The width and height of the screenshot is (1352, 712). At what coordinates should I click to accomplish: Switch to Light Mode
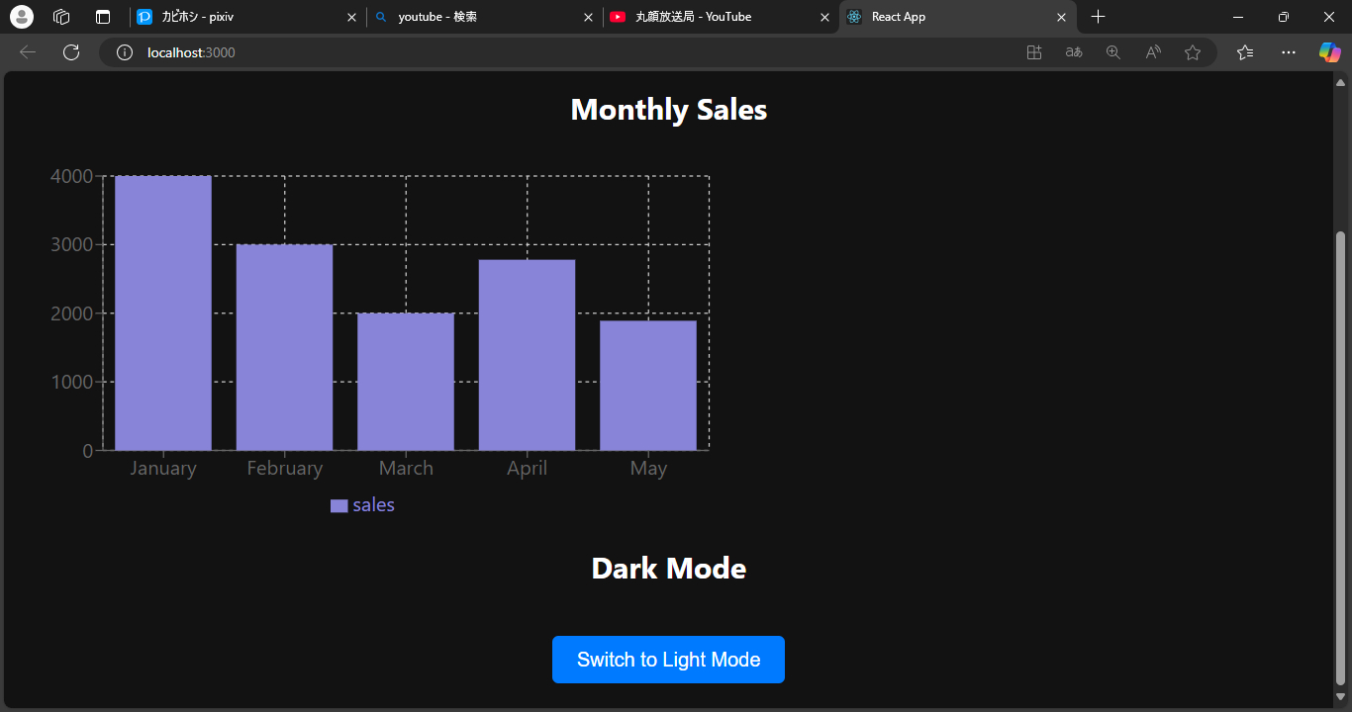coord(668,660)
